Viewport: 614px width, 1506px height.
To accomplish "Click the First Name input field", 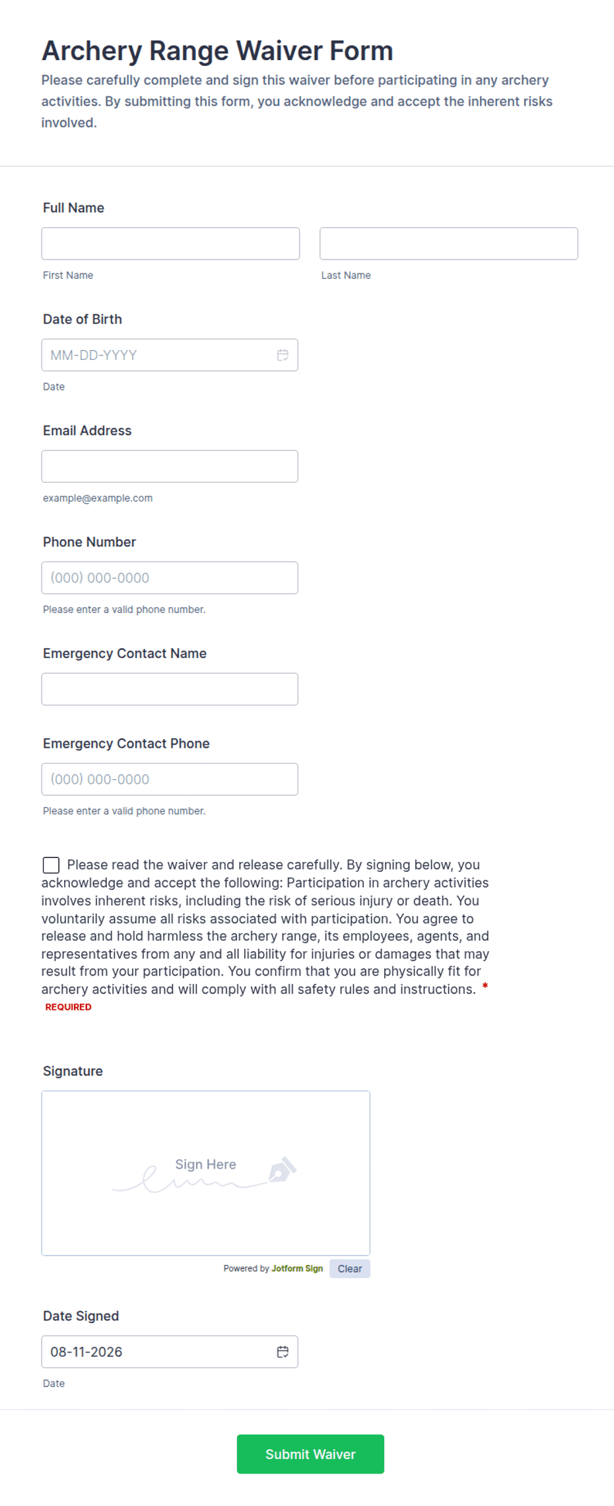I will [x=170, y=244].
